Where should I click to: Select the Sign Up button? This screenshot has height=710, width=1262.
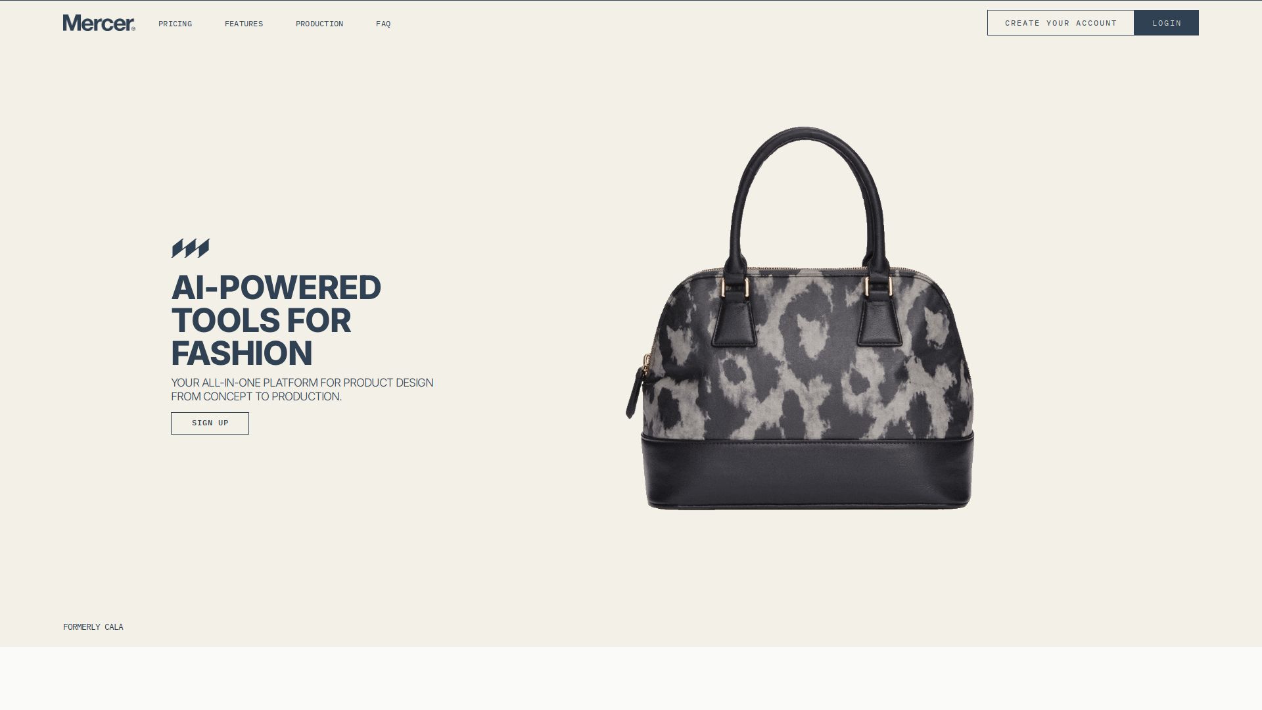pyautogui.click(x=210, y=423)
